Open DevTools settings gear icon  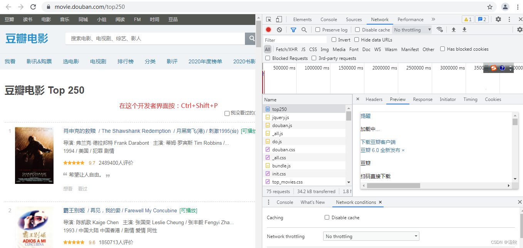498,19
